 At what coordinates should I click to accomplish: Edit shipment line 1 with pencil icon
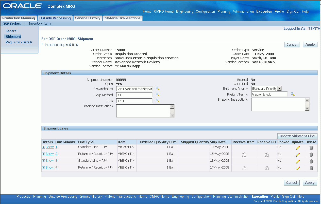298,148
